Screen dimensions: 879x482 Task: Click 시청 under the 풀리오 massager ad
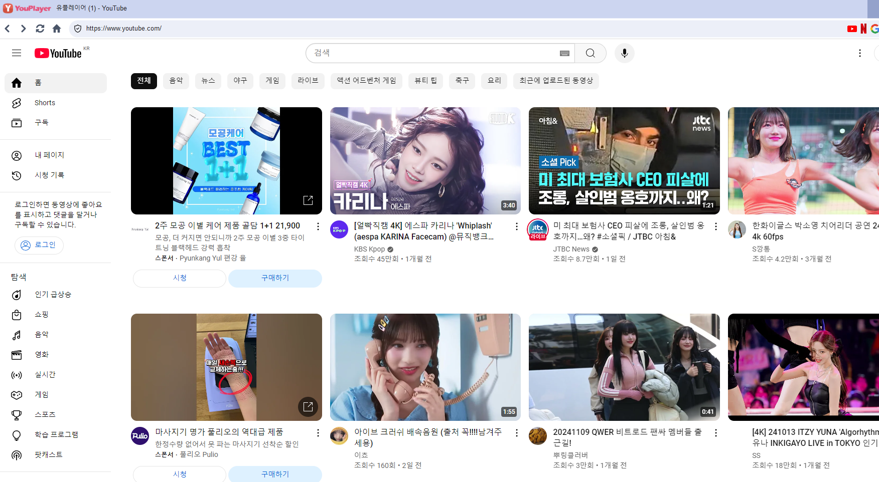point(180,474)
